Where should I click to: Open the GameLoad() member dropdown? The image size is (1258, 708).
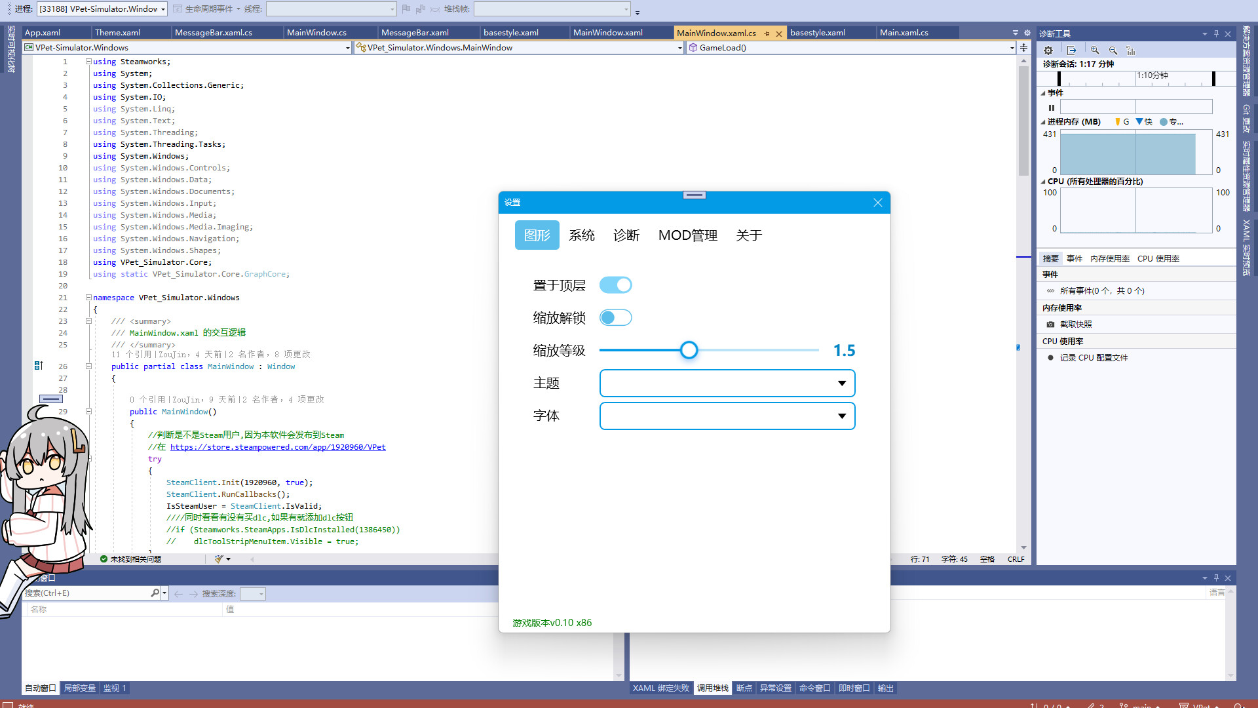851,48
